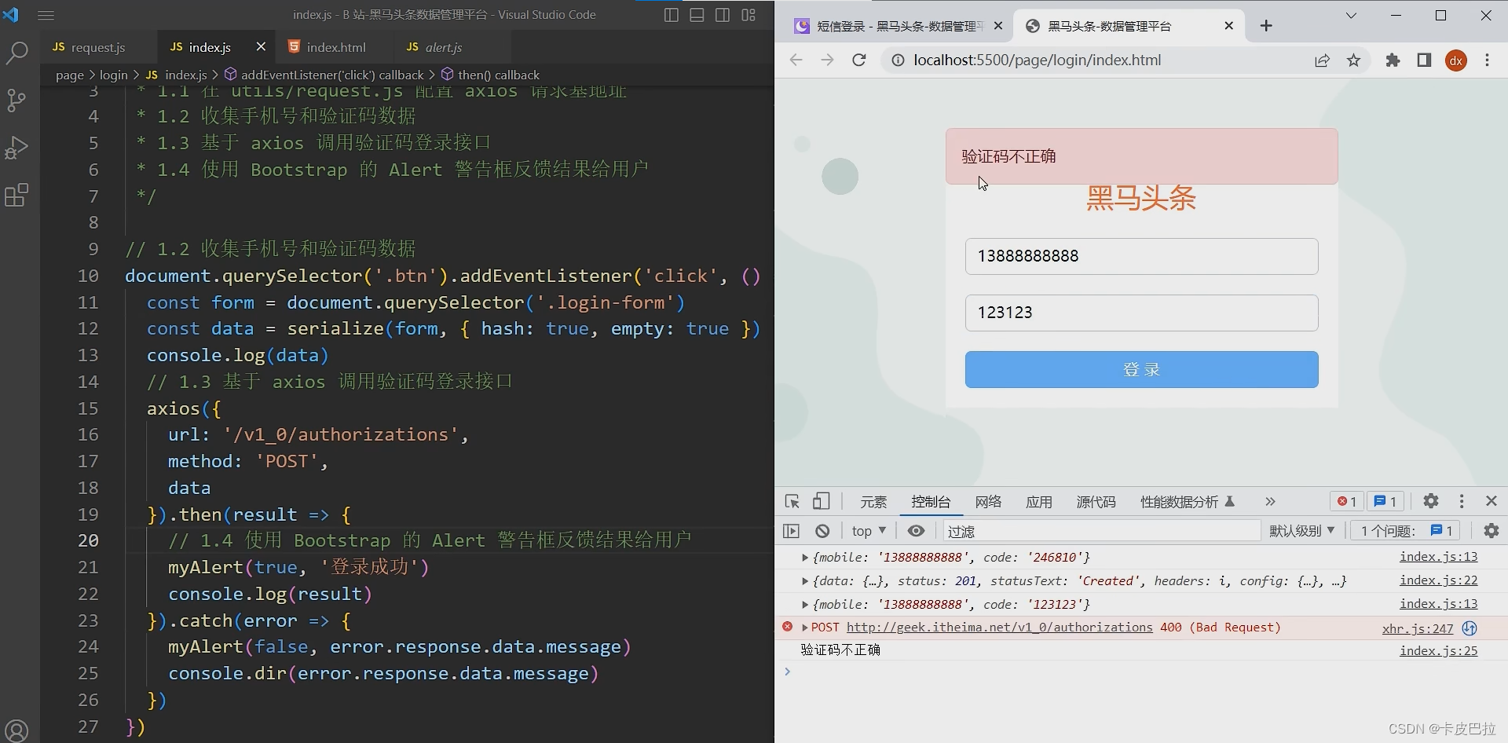The image size is (1508, 743).
Task: Toggle live expression eye icon
Action: [916, 531]
